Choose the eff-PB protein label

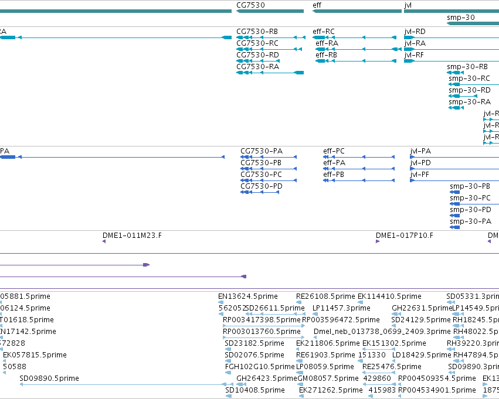tap(334, 175)
